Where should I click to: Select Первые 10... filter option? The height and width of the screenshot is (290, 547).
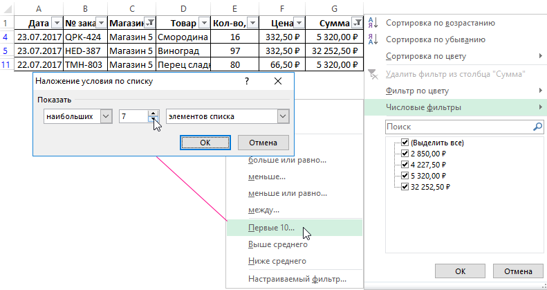click(x=295, y=228)
